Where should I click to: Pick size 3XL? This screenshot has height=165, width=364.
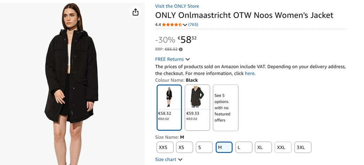303,147
